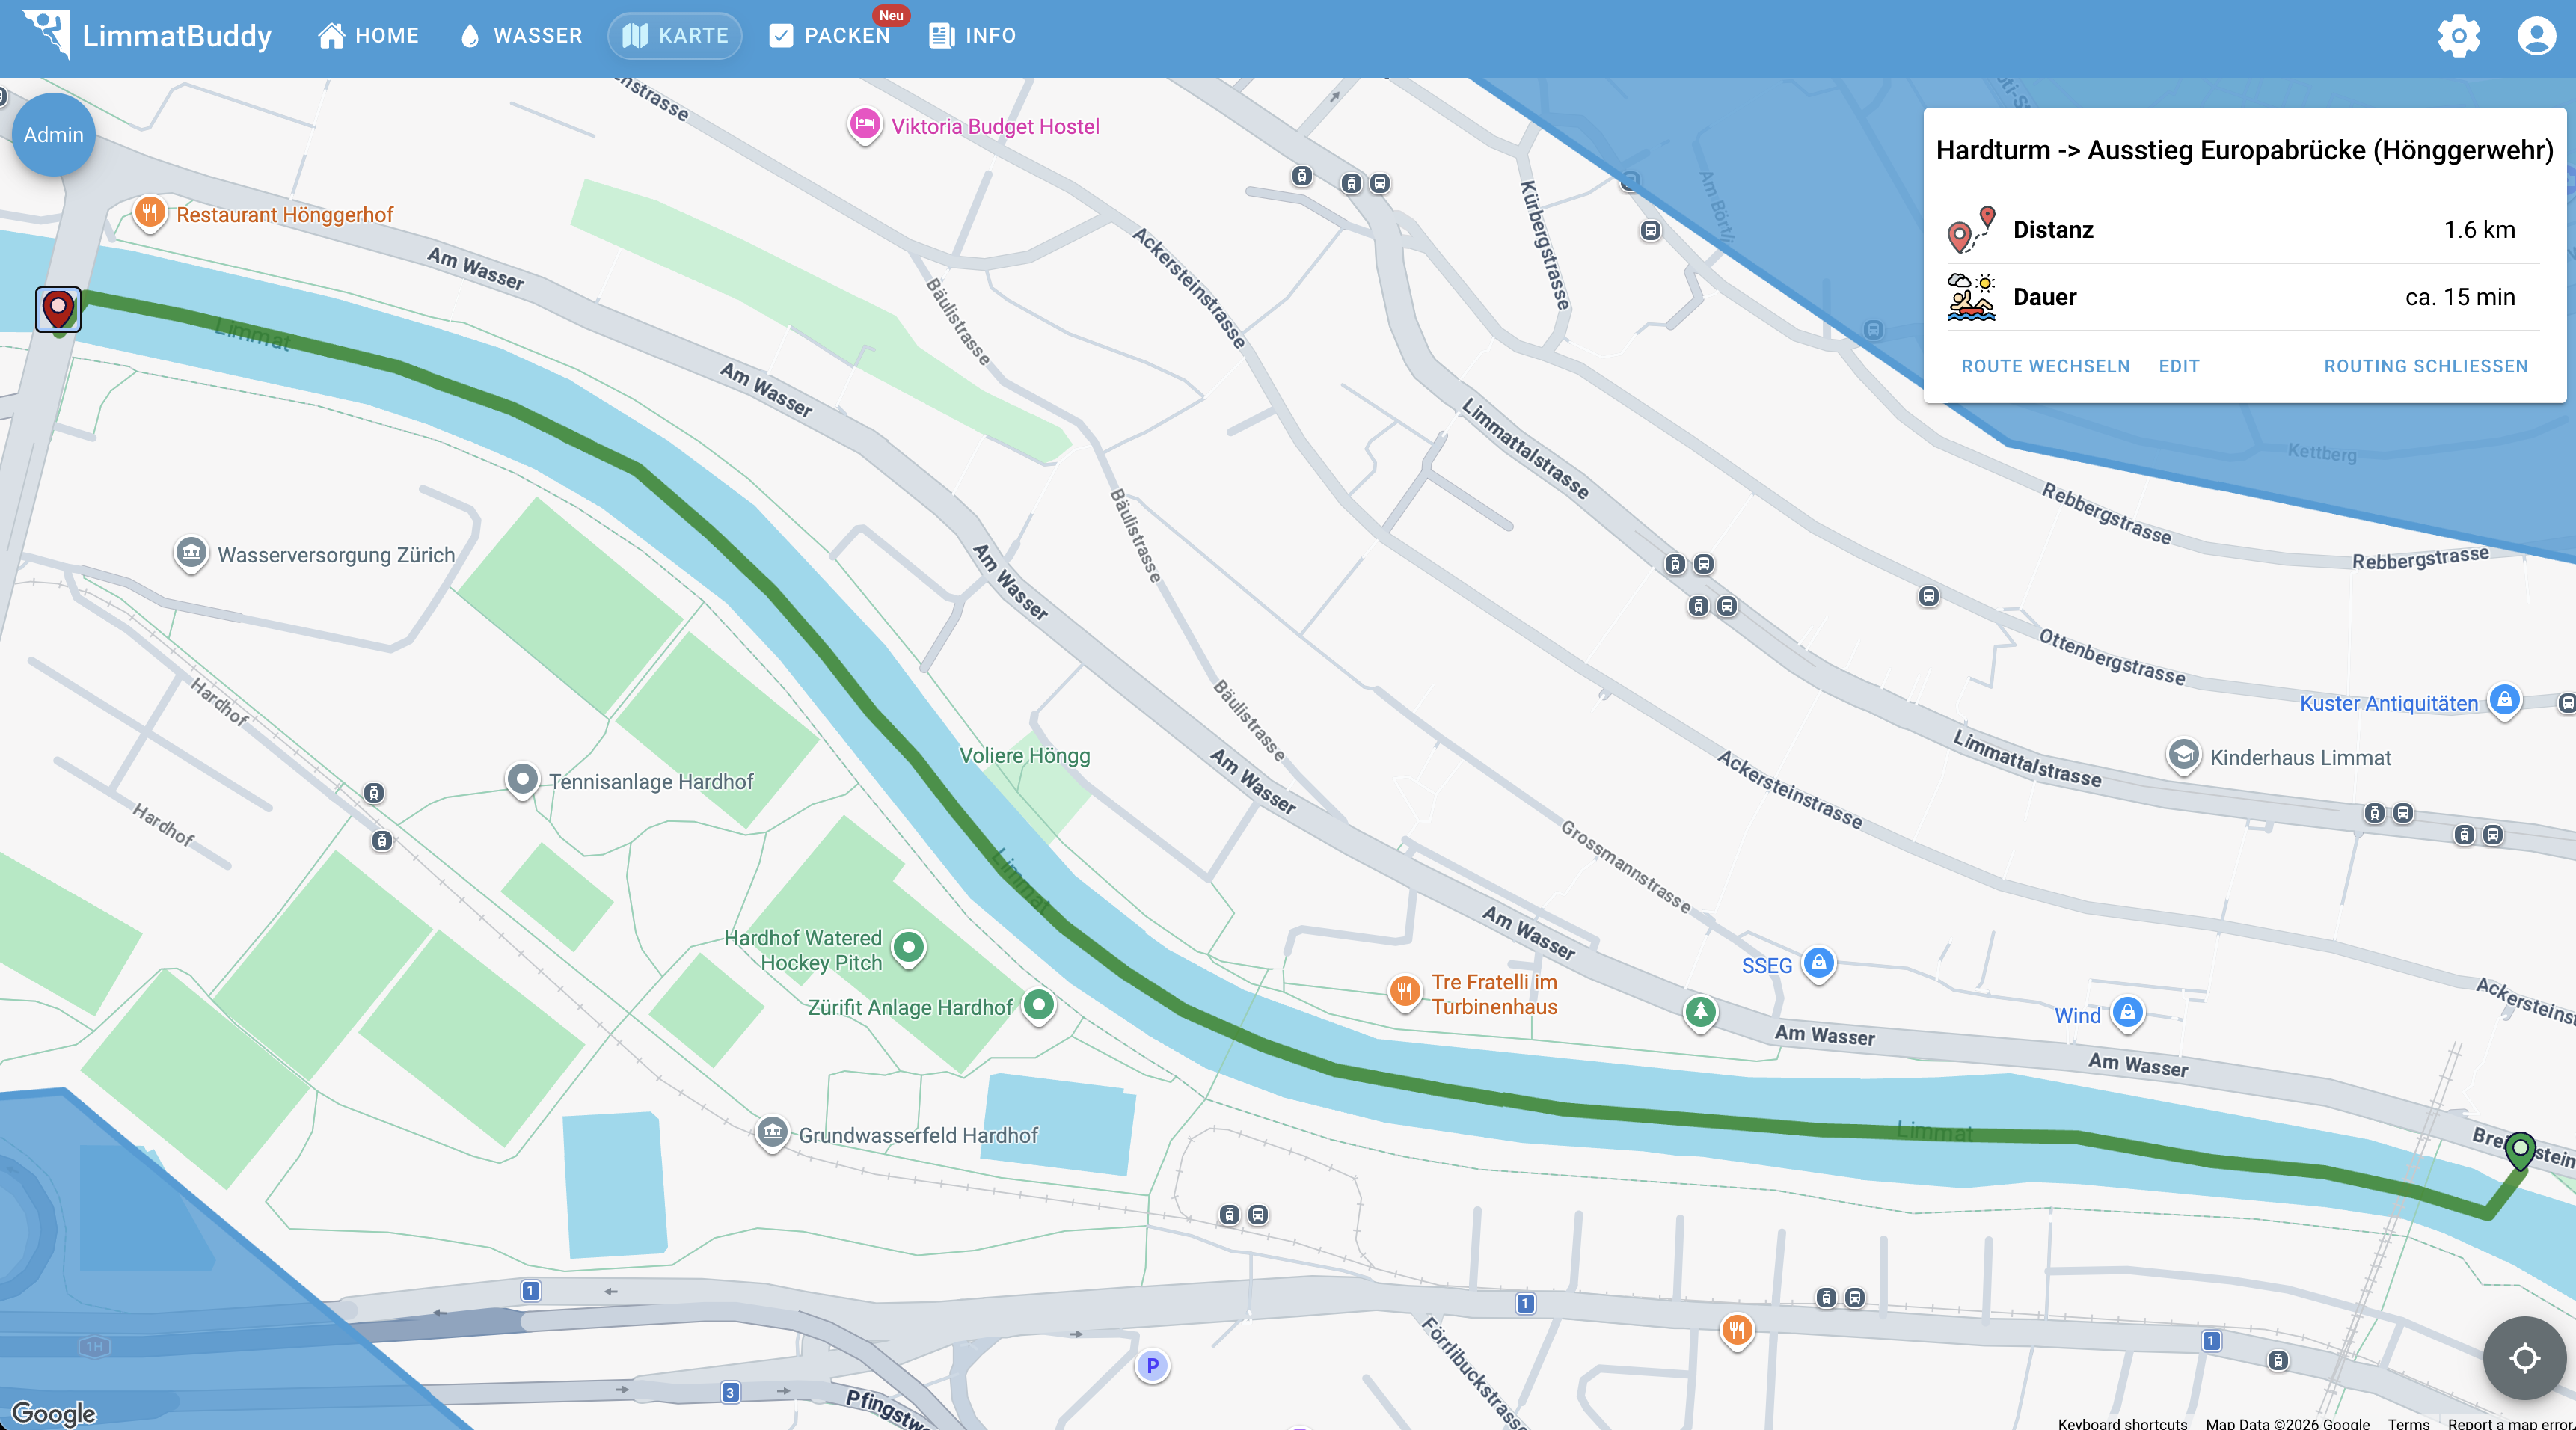2576x1430 pixels.
Task: Click the SSEG shop marker
Action: tap(1819, 965)
